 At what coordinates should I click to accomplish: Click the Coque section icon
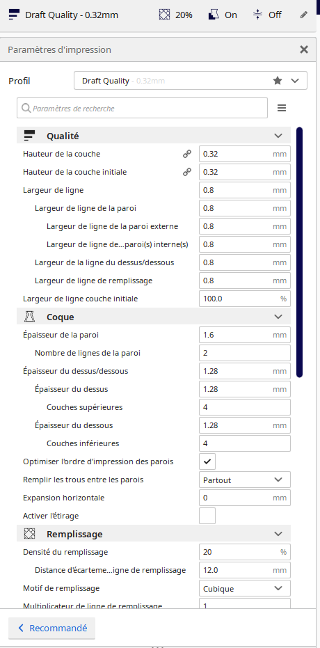point(30,317)
